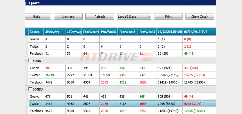
Task: Sort by 30DayAvg column header
Action: click(55, 32)
